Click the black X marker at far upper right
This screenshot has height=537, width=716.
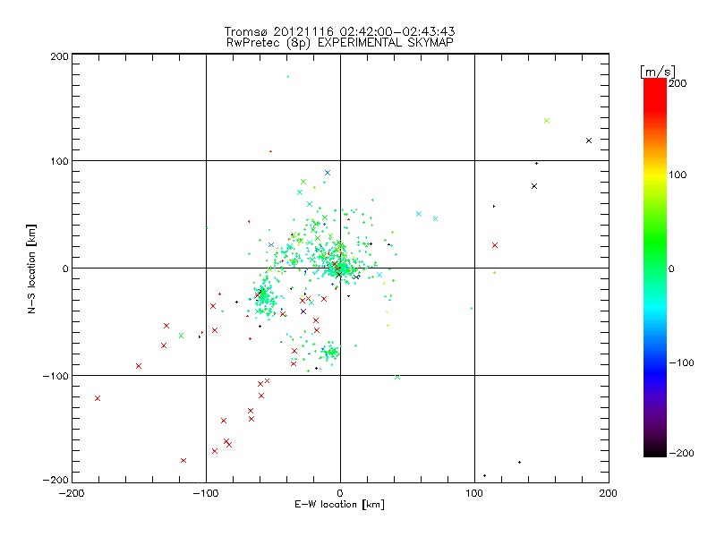point(589,141)
